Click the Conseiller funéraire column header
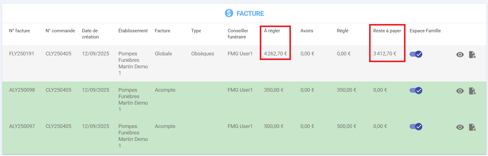The width and height of the screenshot is (488, 156). (238, 34)
